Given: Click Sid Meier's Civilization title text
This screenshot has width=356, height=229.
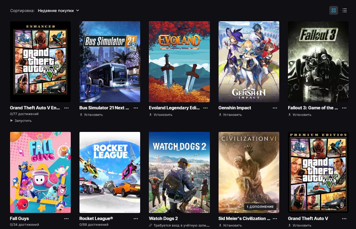Looking at the screenshot, I should click(244, 219).
